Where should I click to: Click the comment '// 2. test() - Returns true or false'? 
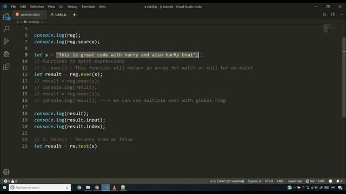84,140
